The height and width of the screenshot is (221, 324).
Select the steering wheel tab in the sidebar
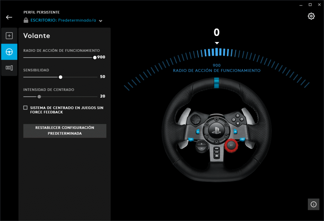(x=9, y=52)
